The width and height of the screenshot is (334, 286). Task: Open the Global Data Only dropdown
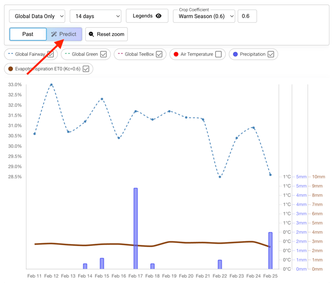[x=37, y=16]
